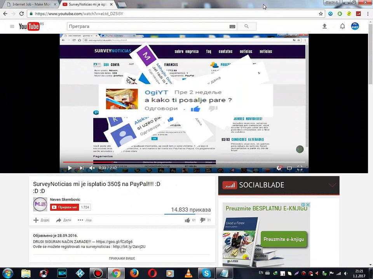The width and height of the screenshot is (373, 279).
Task: Like the video with thumbs up
Action: (x=187, y=220)
